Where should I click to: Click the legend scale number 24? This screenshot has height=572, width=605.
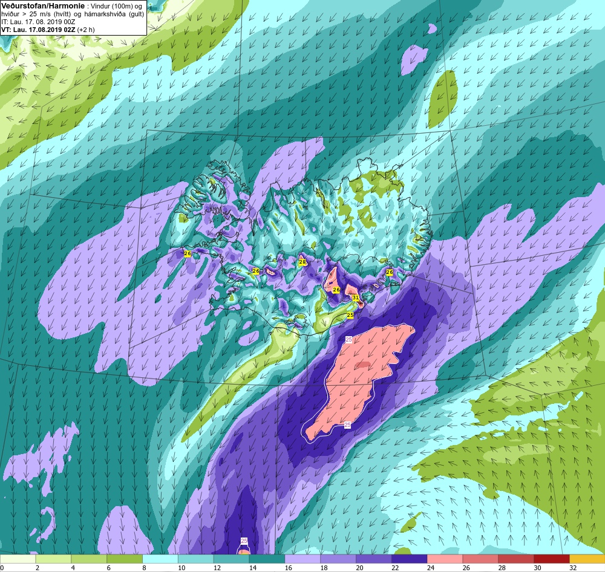[431, 568]
